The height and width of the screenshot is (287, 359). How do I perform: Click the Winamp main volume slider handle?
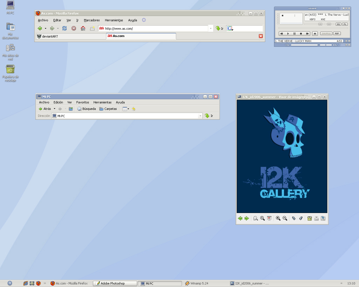320,24
